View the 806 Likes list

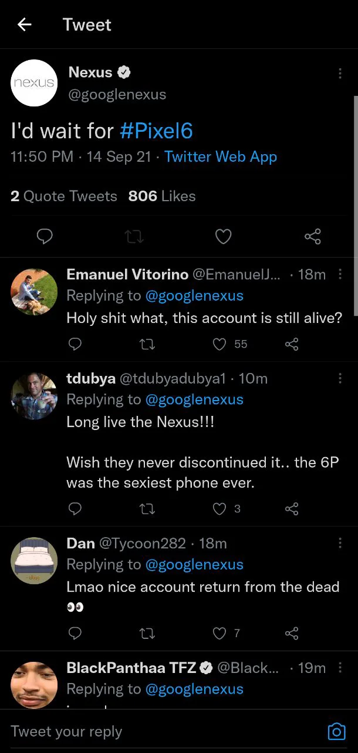click(162, 196)
